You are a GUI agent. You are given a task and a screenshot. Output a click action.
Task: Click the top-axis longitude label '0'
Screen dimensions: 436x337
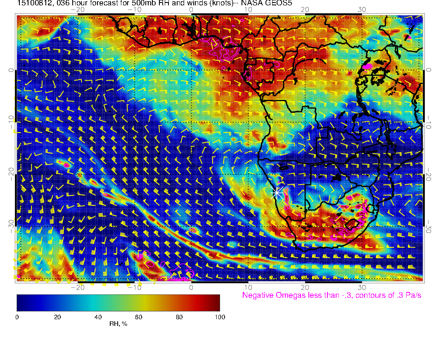[x=191, y=9]
